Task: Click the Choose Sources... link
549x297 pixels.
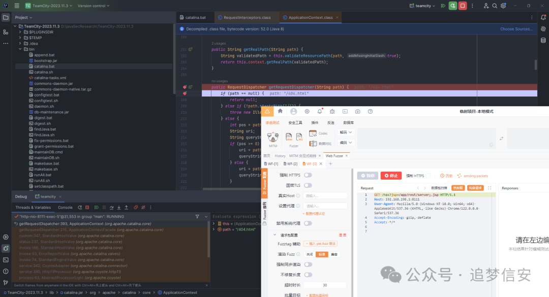Action: click(x=516, y=29)
